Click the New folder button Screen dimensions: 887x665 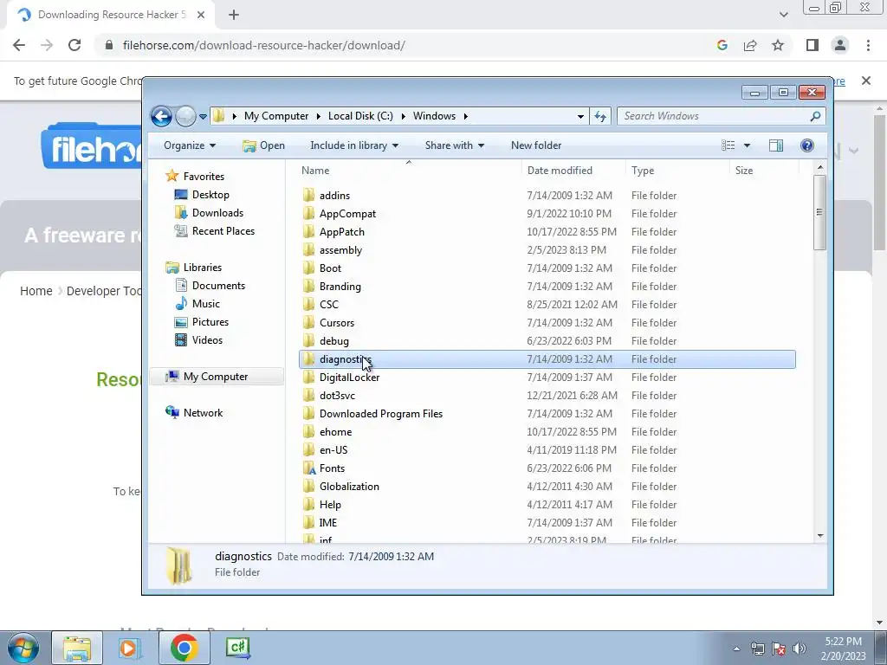(x=535, y=145)
